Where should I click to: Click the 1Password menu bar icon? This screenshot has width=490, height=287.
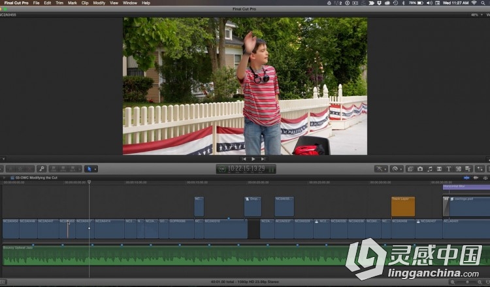pyautogui.click(x=347, y=3)
